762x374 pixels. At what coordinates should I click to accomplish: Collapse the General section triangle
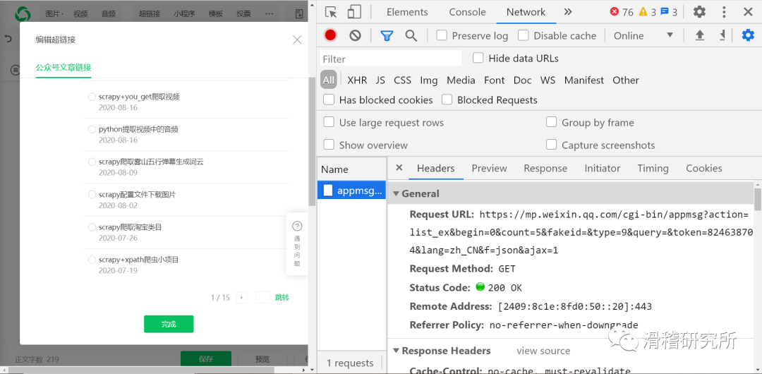(x=395, y=193)
